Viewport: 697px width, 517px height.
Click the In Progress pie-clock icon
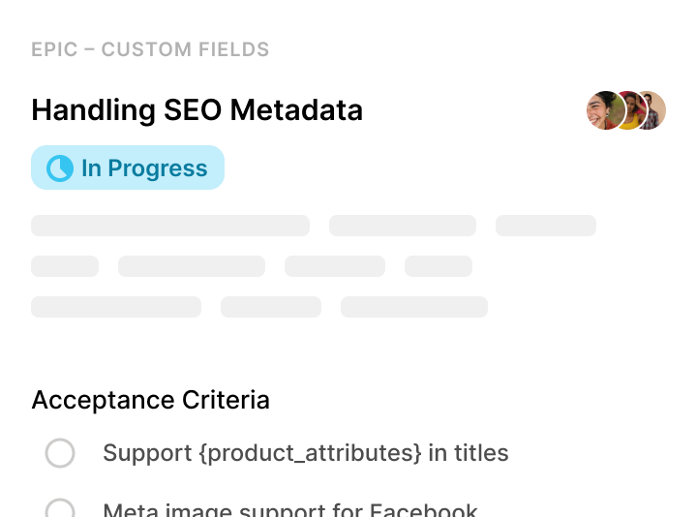click(60, 168)
